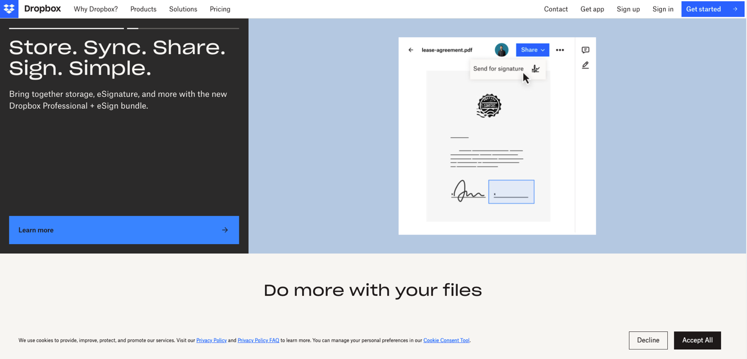
Task: Click the edit pencil icon in preview sidebar
Action: [x=586, y=66]
